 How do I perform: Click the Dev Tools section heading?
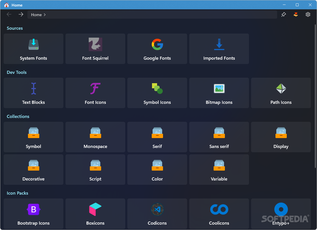pos(17,72)
